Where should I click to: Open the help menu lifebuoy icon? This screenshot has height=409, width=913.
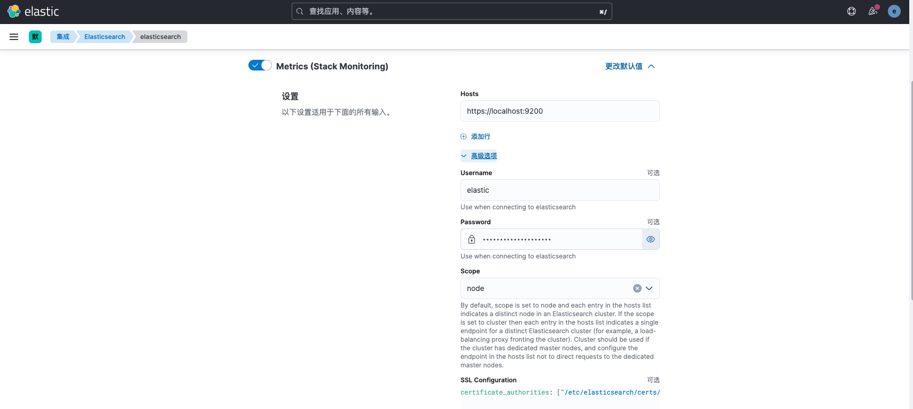click(852, 11)
